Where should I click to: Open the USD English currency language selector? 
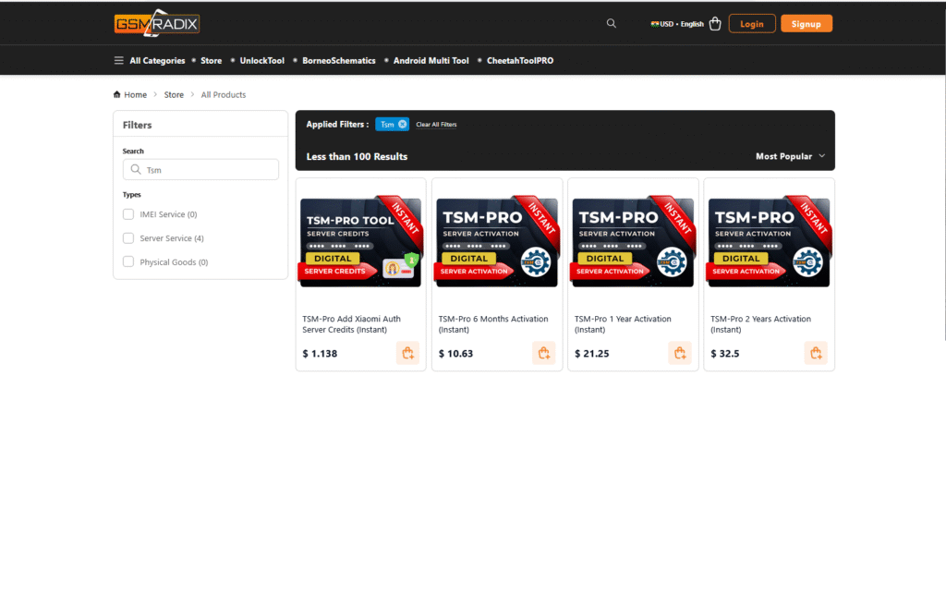coord(677,24)
